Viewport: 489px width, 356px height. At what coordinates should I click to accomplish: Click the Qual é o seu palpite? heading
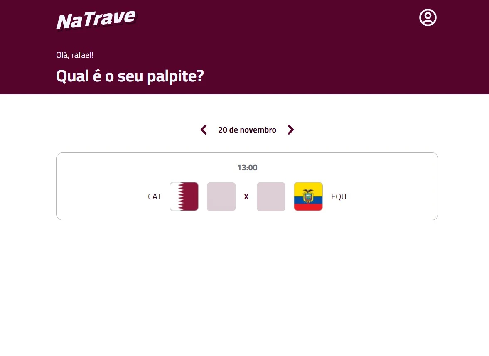click(130, 76)
